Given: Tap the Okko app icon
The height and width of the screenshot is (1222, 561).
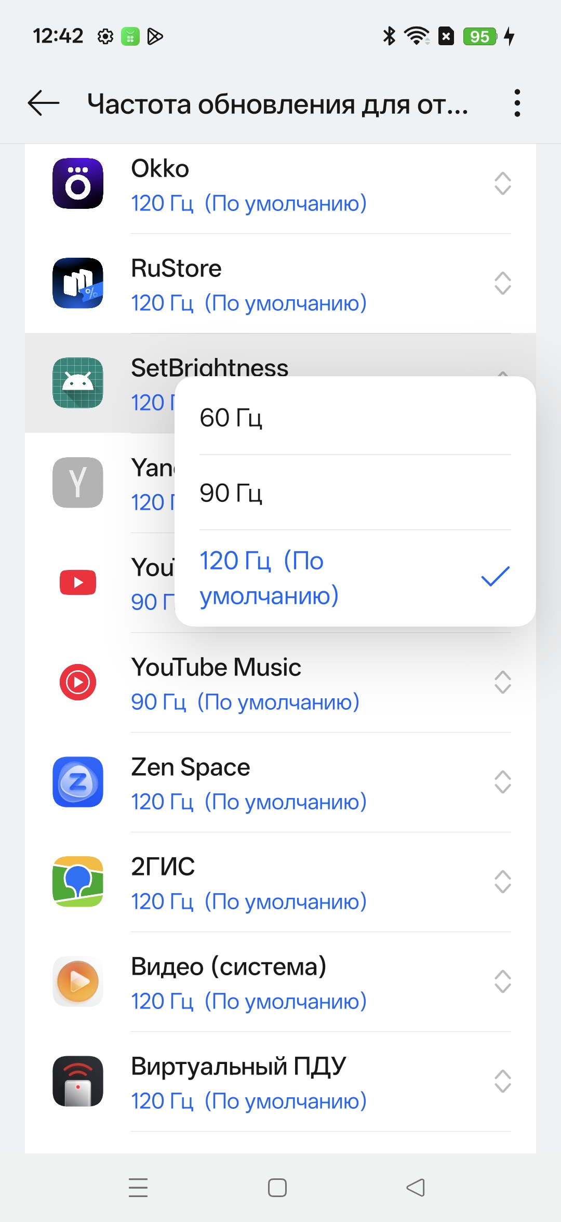Looking at the screenshot, I should [x=78, y=183].
